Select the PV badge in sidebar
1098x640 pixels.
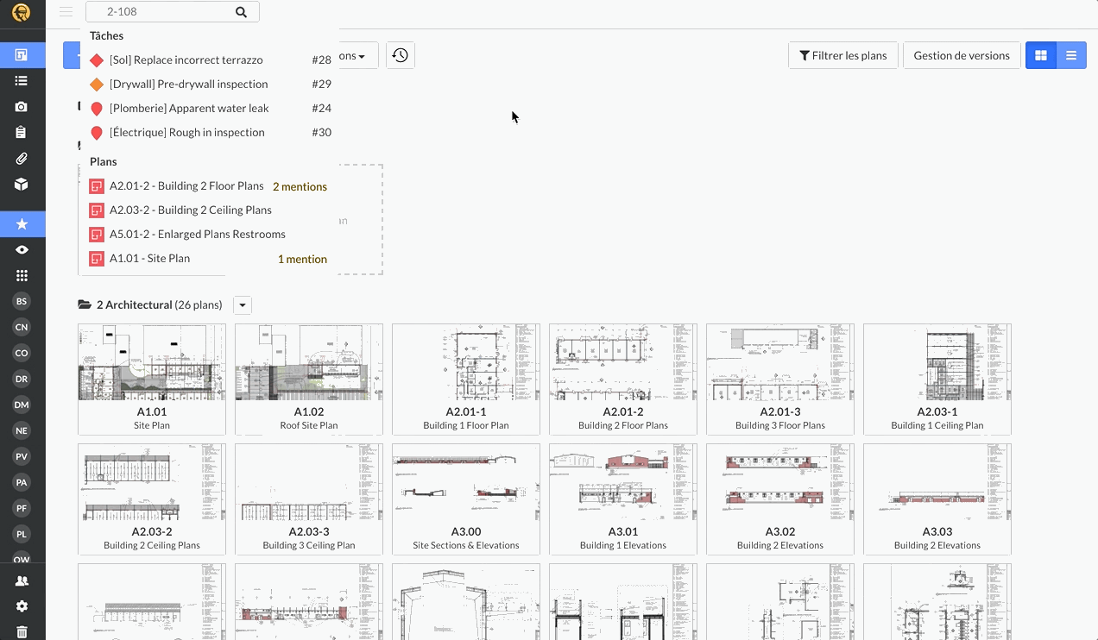click(22, 456)
